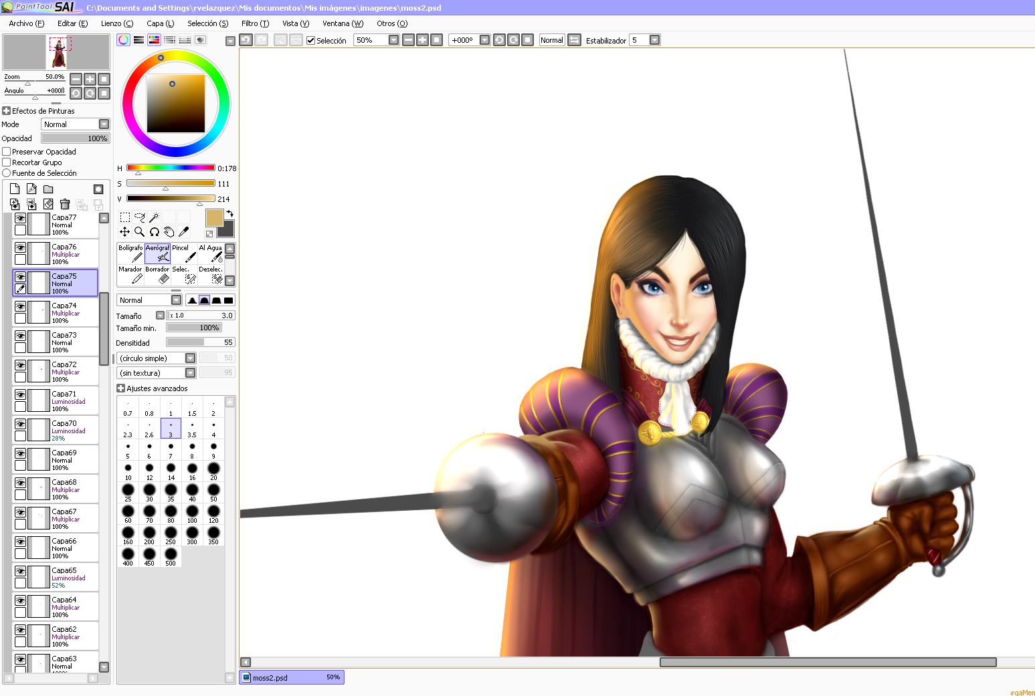This screenshot has height=696, width=1035.
Task: Open the Lienzo menu
Action: point(117,23)
